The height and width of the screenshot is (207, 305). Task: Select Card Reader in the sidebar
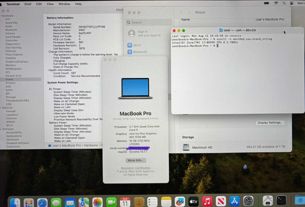tap(13, 37)
